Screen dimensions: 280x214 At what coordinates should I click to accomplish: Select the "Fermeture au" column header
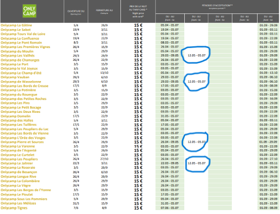point(104,11)
